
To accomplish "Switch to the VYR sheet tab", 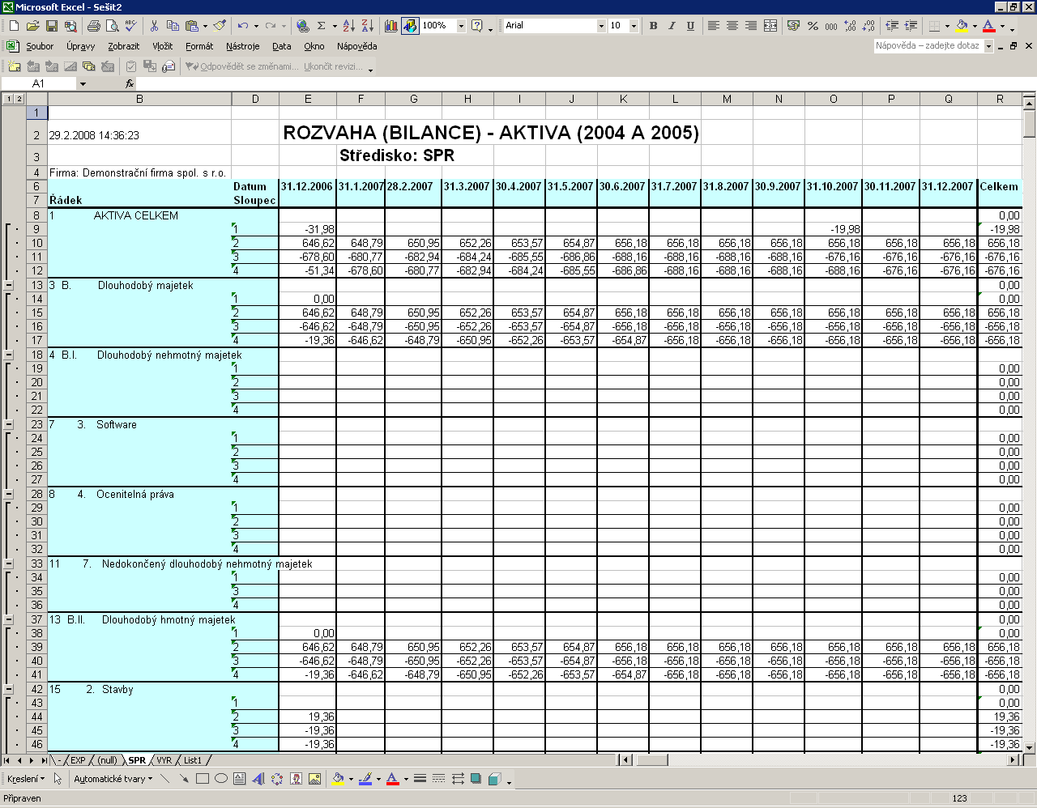I will [164, 760].
